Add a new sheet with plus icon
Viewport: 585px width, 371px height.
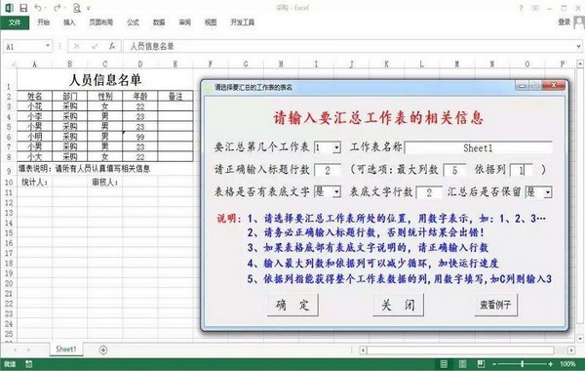(x=103, y=350)
